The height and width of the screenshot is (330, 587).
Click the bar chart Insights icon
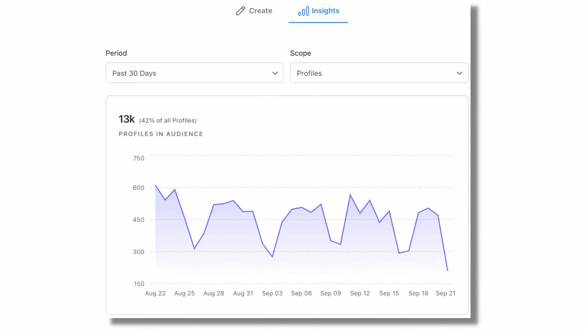[303, 11]
